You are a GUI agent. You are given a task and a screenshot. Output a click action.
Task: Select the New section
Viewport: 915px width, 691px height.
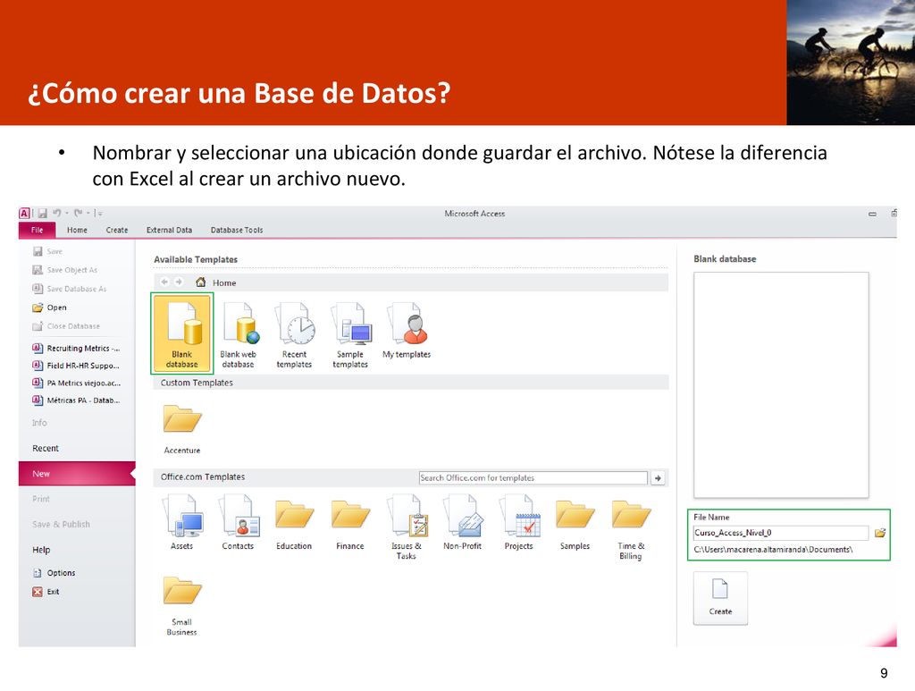click(77, 473)
